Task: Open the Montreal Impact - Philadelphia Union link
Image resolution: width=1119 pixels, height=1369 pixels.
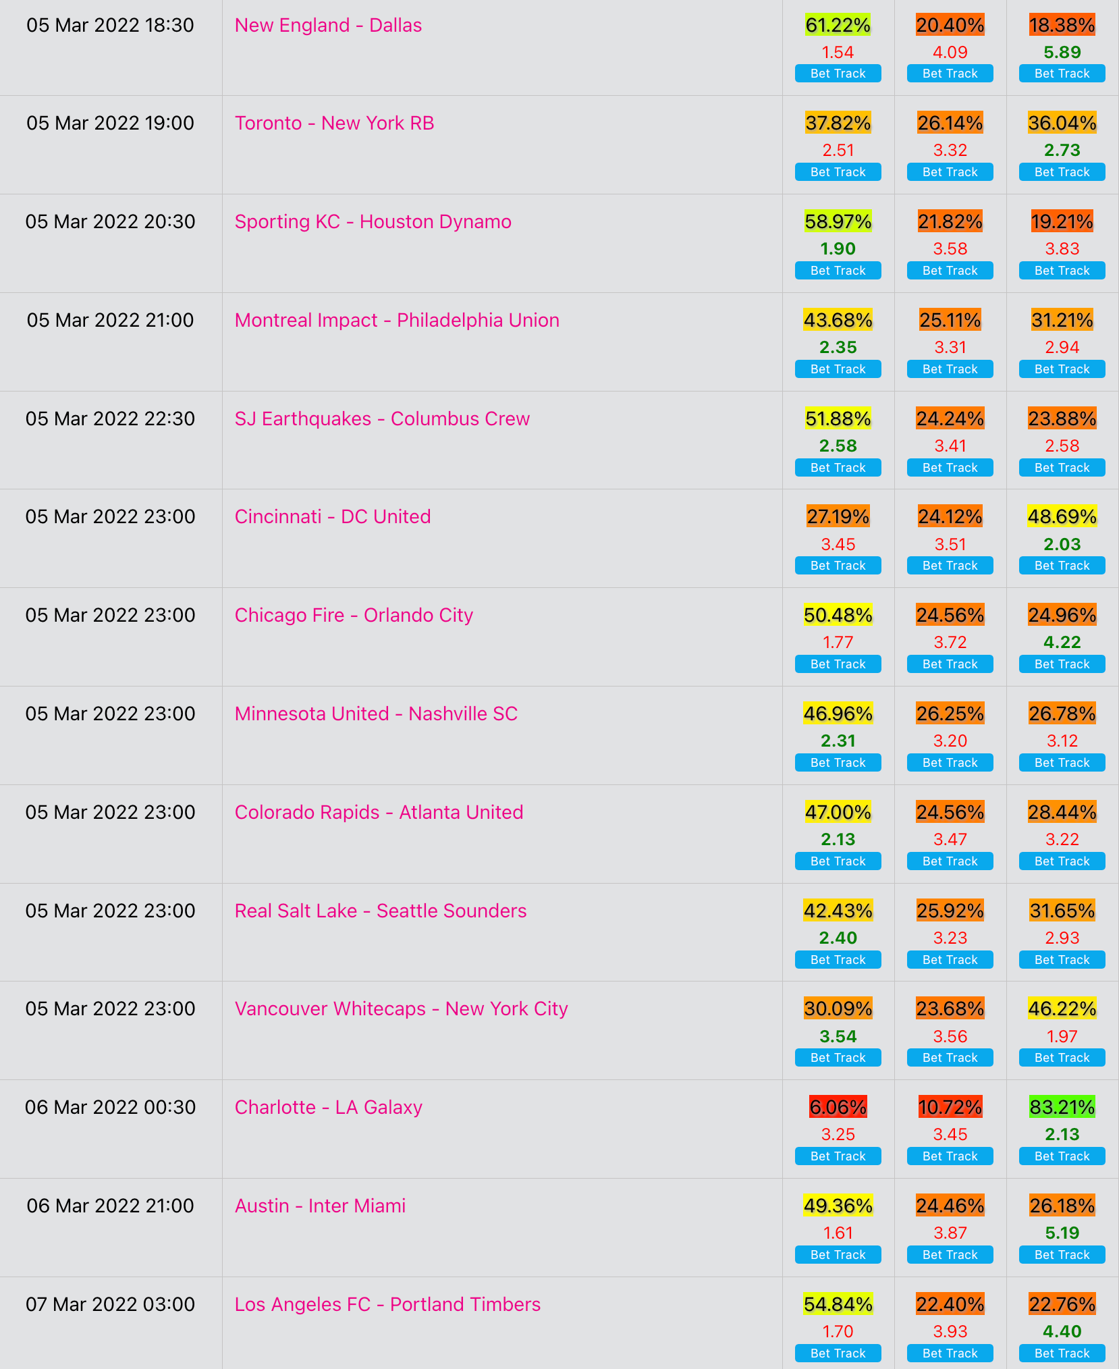Action: (397, 321)
